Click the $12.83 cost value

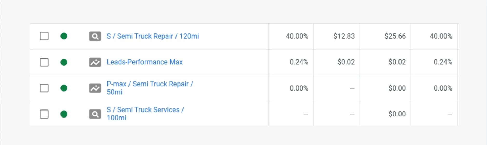(x=344, y=36)
